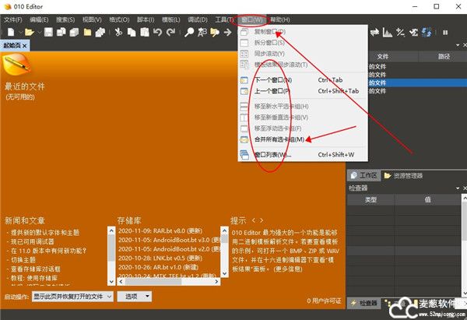Select 窗口列表(W)... menu entry
This screenshot has height=320, width=467.
[303, 155]
